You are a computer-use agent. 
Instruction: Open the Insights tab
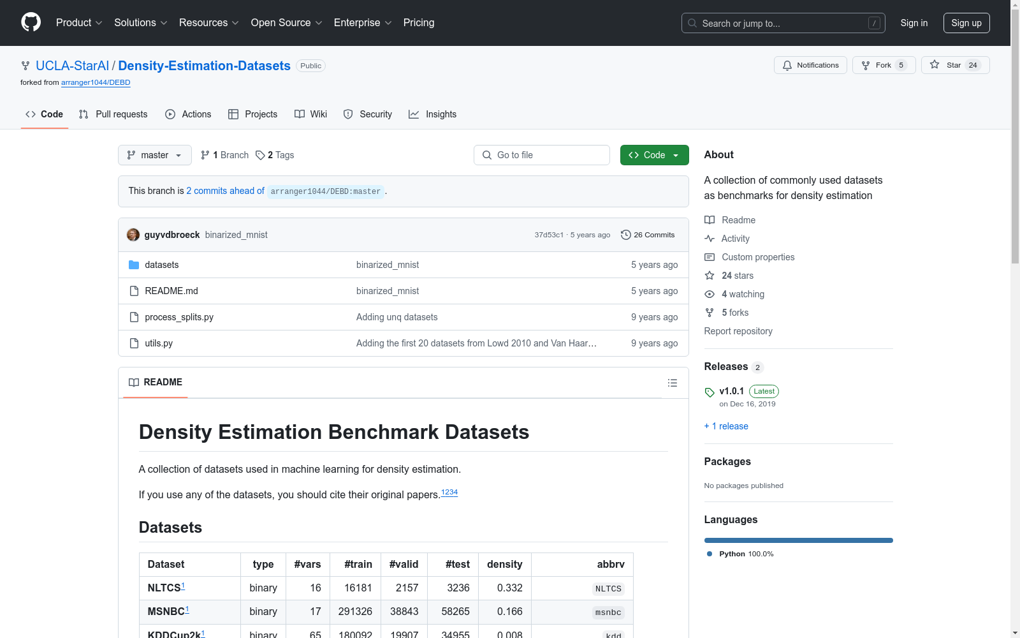(433, 114)
